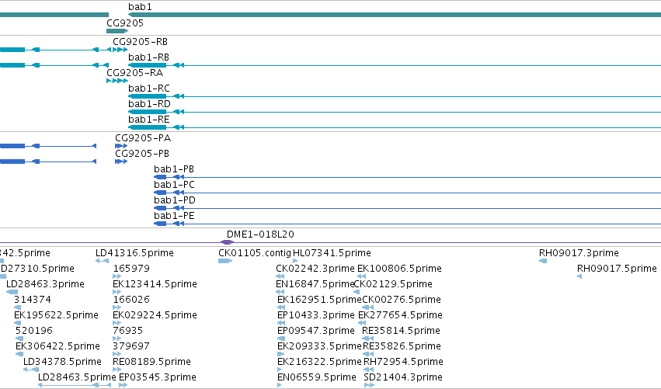This screenshot has width=661, height=389.
Task: Select EST HL07341.5prime
Action: click(x=332, y=253)
